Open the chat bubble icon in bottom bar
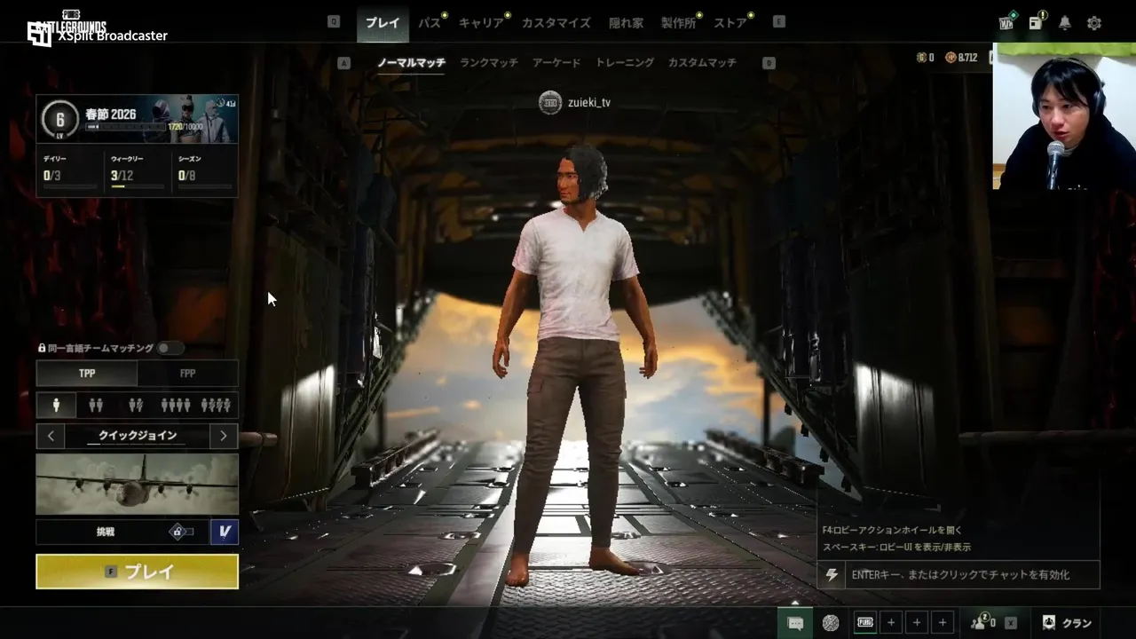1136x639 pixels. tap(795, 623)
